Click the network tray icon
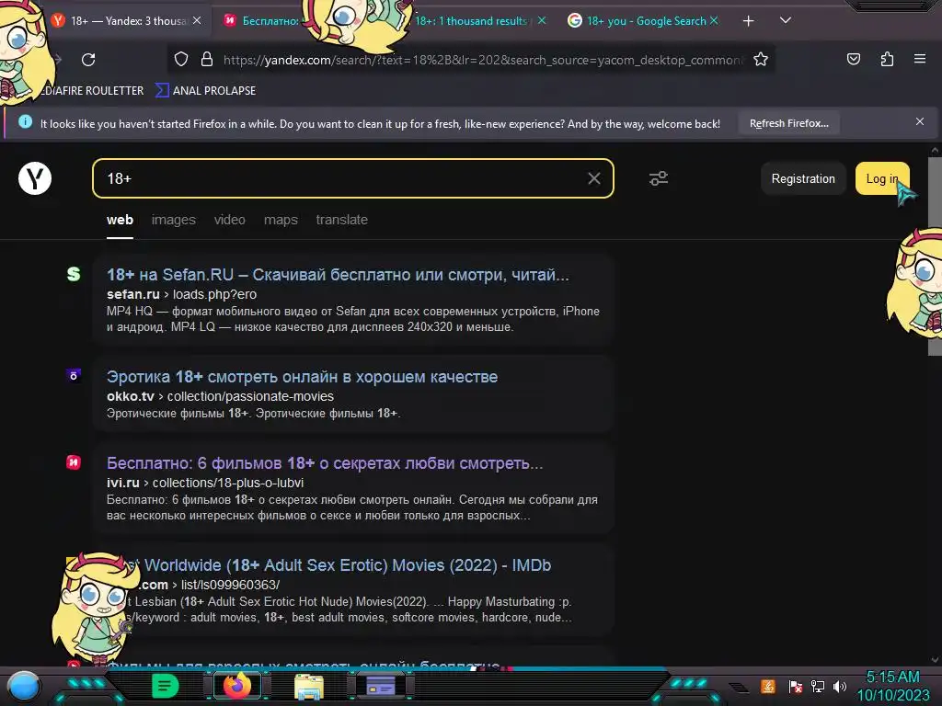Image resolution: width=942 pixels, height=706 pixels. pos(818,686)
